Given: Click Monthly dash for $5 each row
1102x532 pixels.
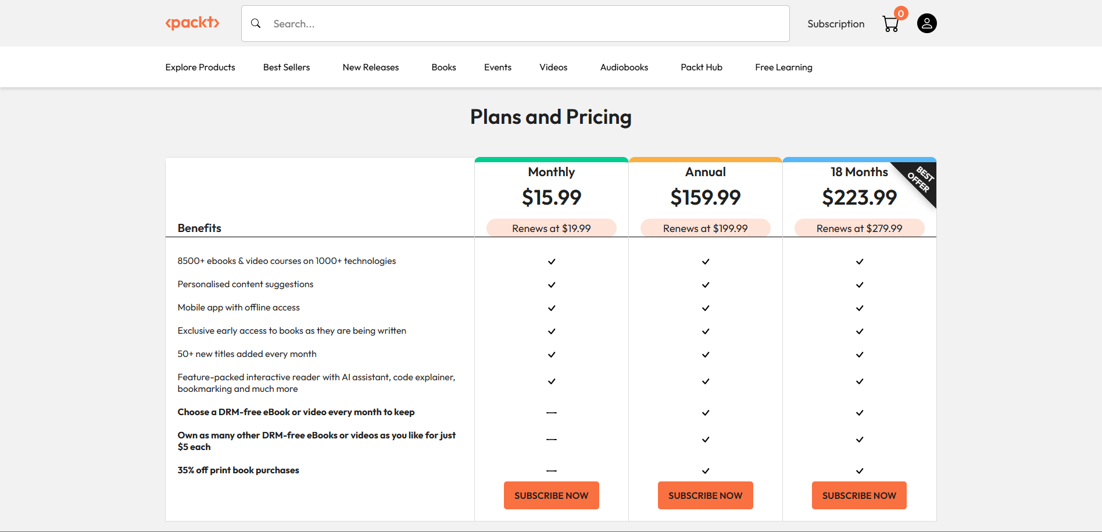Looking at the screenshot, I should 552,440.
